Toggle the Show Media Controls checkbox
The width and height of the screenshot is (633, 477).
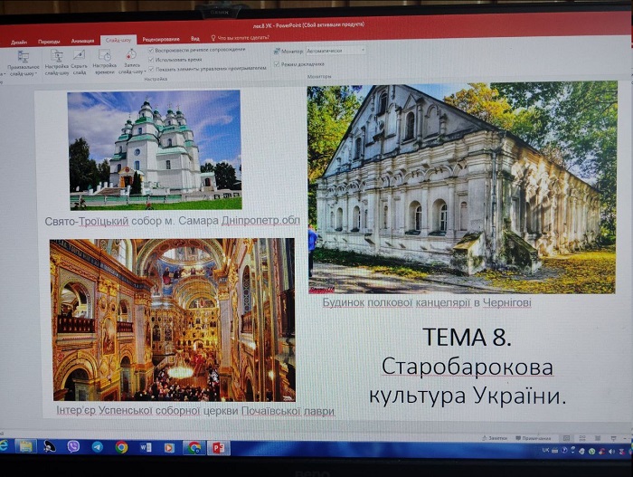pyautogui.click(x=151, y=68)
